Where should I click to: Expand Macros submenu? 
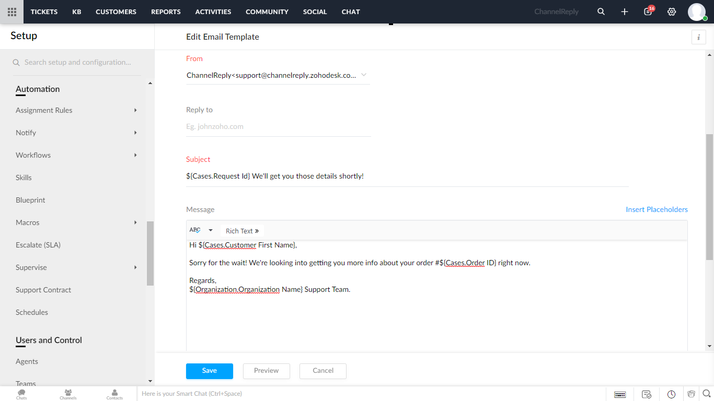pos(135,222)
